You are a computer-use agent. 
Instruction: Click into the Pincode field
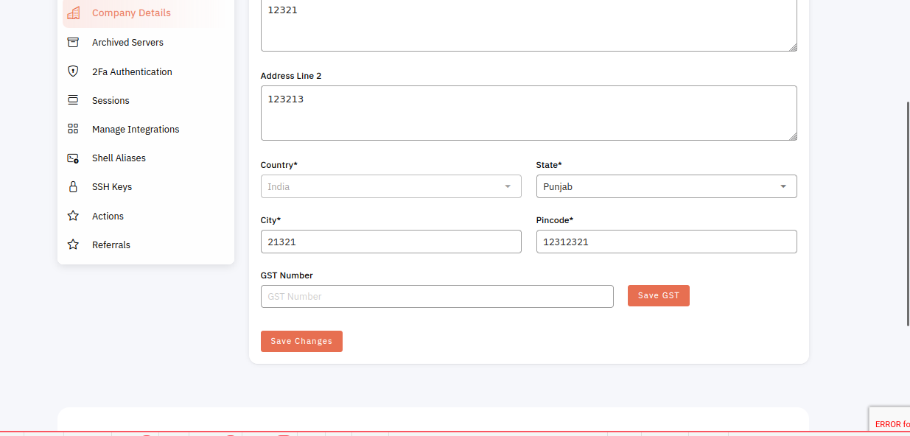click(x=666, y=242)
